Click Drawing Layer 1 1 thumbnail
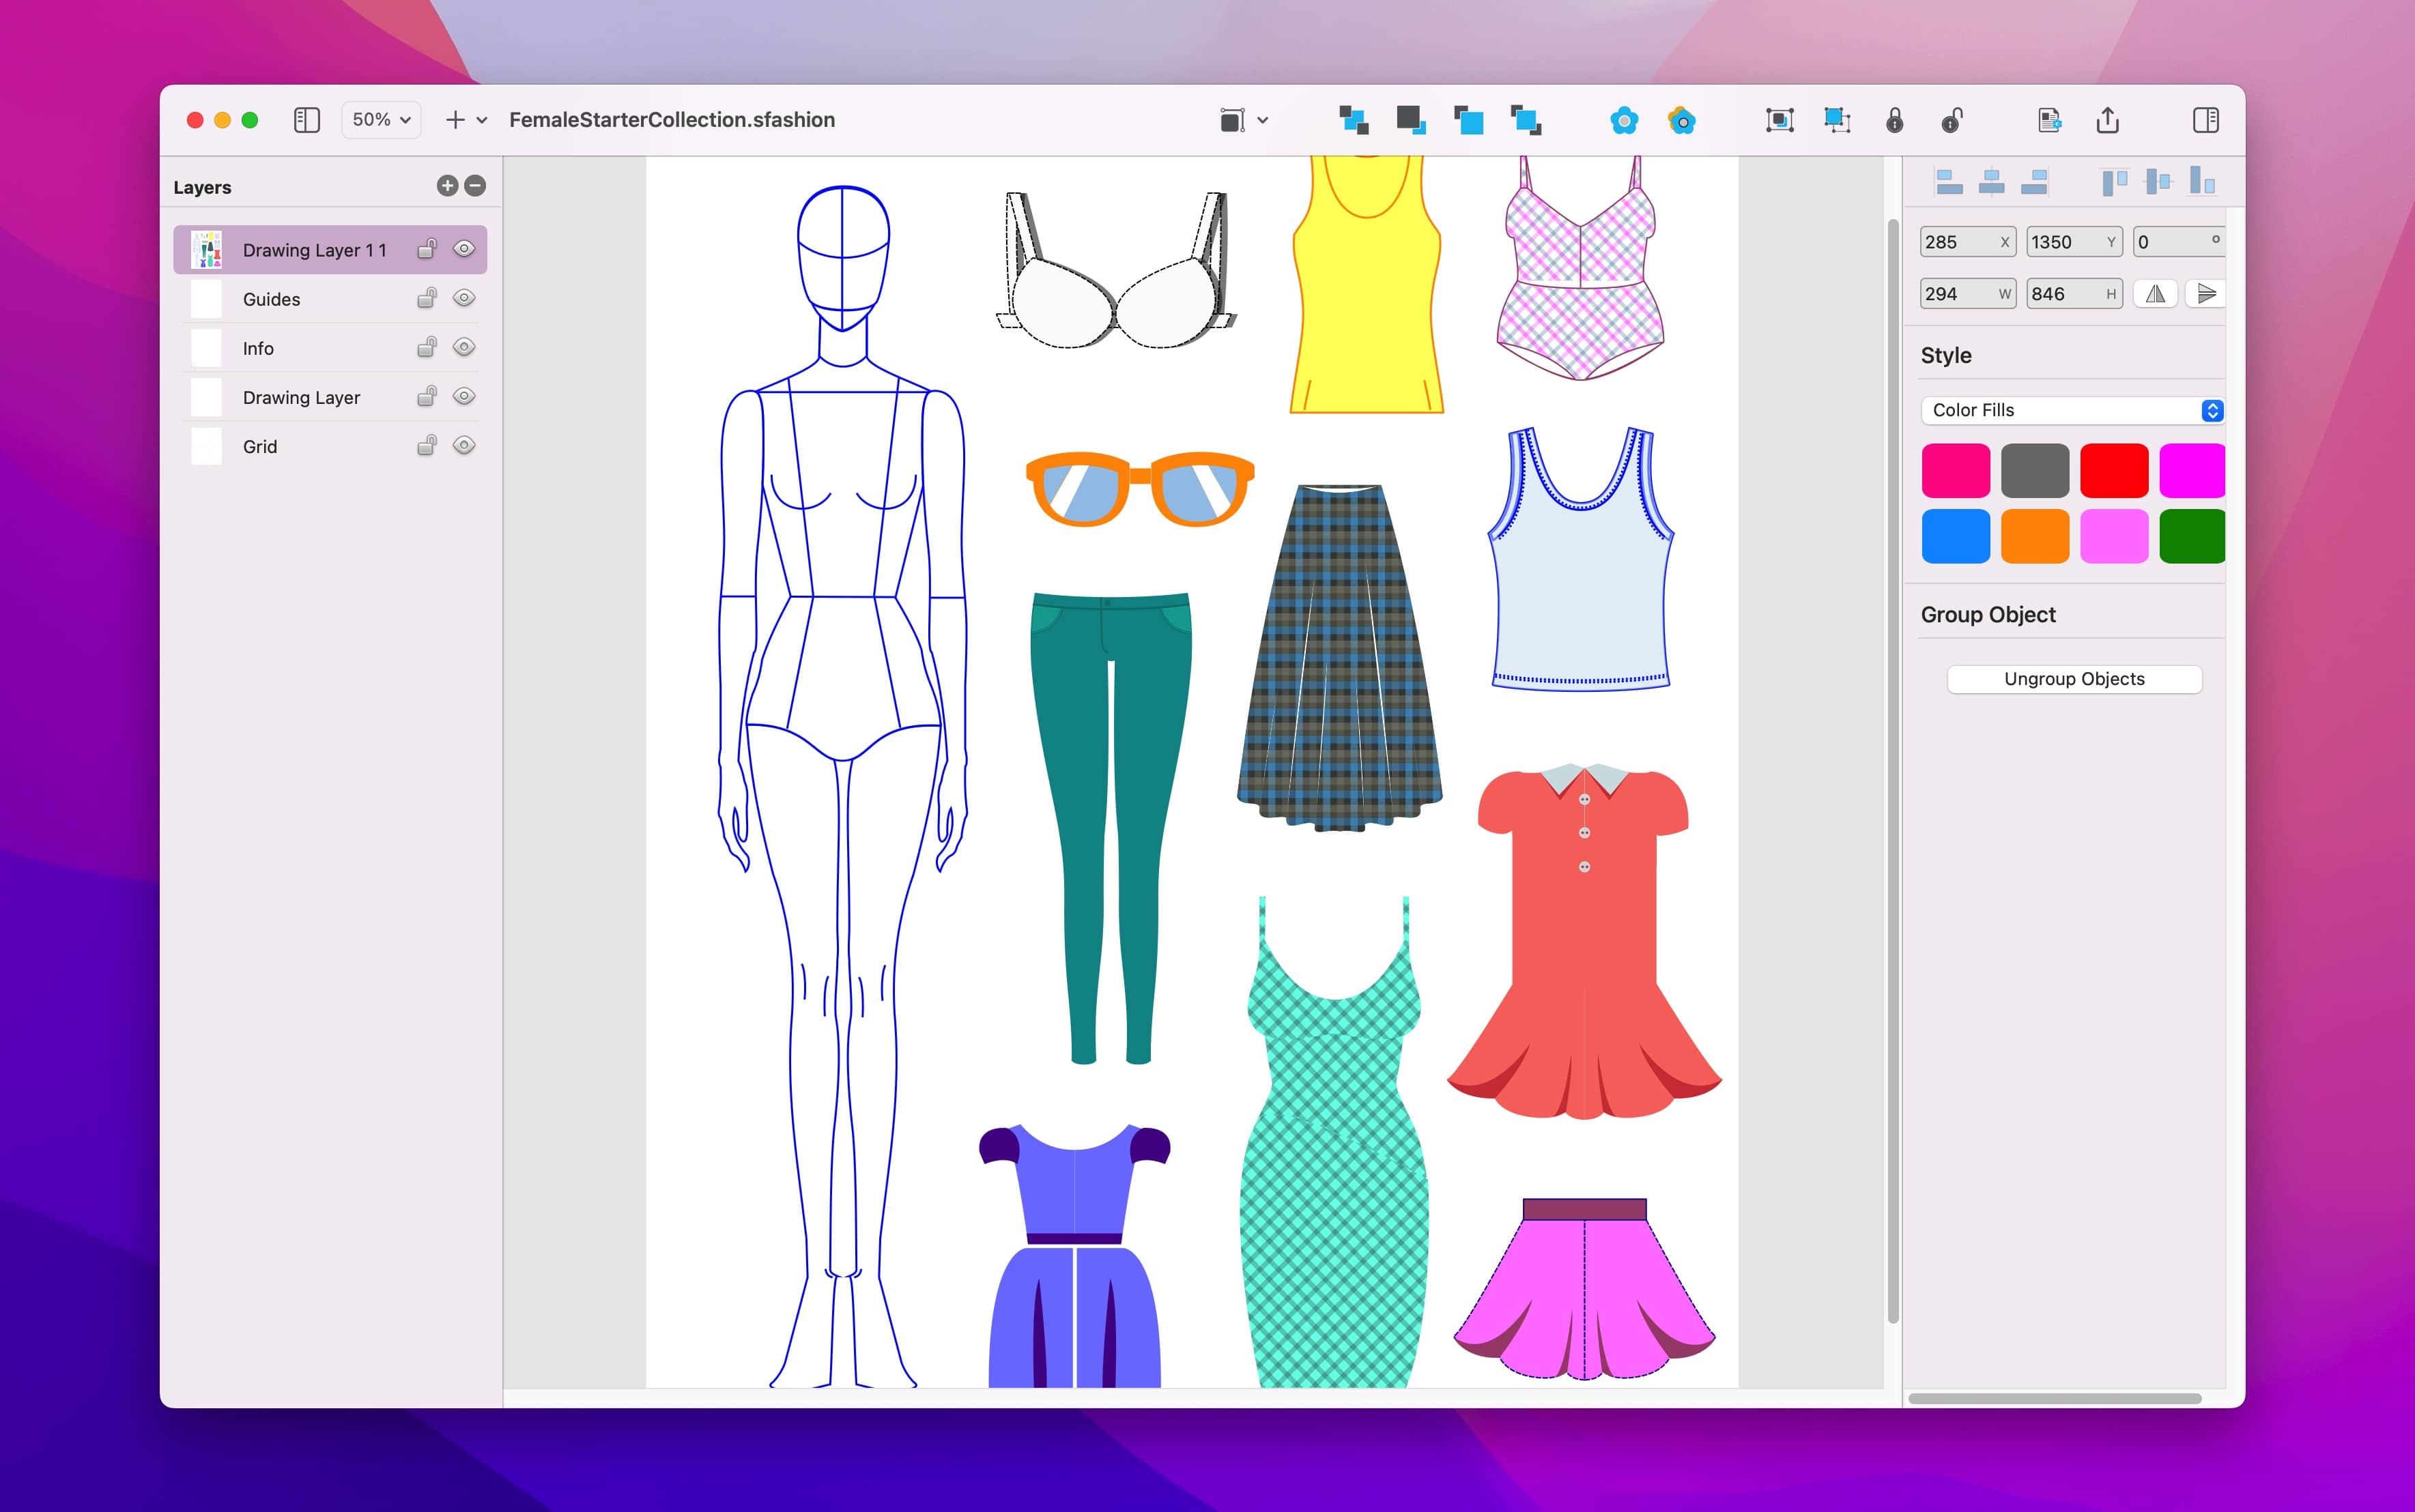 click(206, 250)
